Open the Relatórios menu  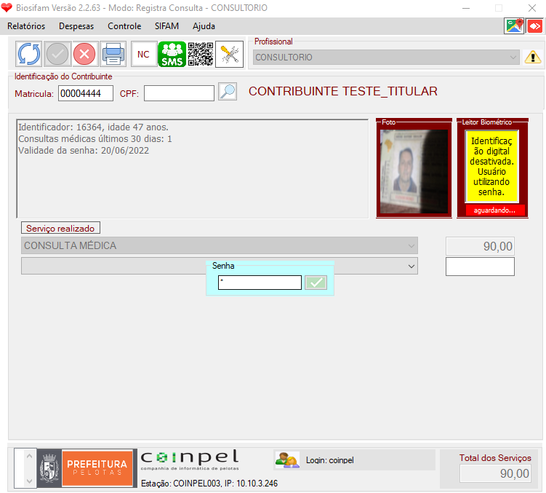tap(26, 26)
